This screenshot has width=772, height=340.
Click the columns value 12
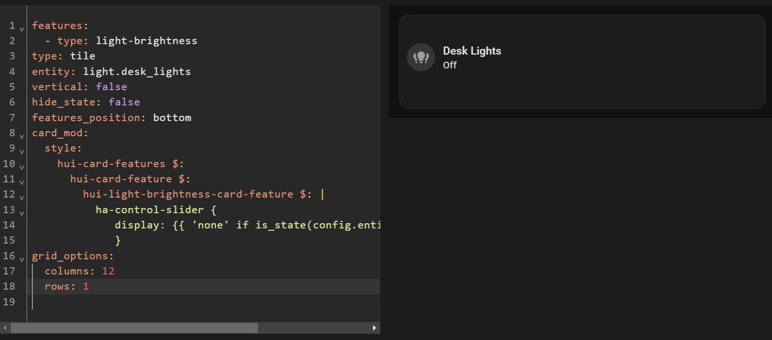coord(108,271)
